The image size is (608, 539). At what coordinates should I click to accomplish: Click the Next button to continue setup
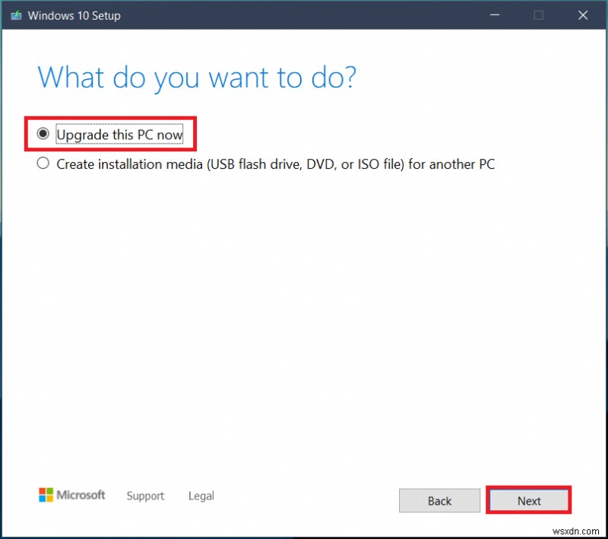pyautogui.click(x=528, y=500)
